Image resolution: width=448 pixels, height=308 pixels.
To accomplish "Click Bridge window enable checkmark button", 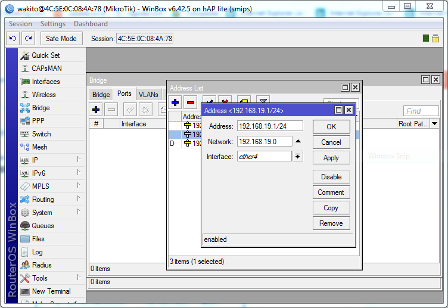I will [x=130, y=110].
